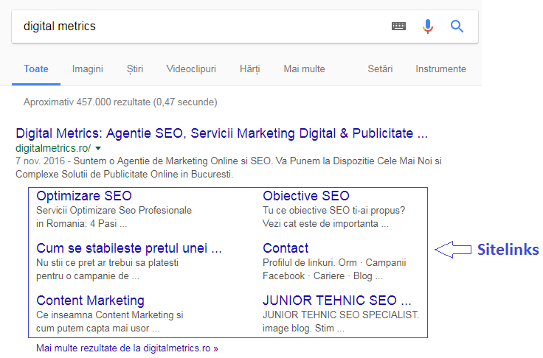Image resolution: width=543 pixels, height=358 pixels.
Task: Click the on-screen keyboard icon
Action: pyautogui.click(x=398, y=27)
